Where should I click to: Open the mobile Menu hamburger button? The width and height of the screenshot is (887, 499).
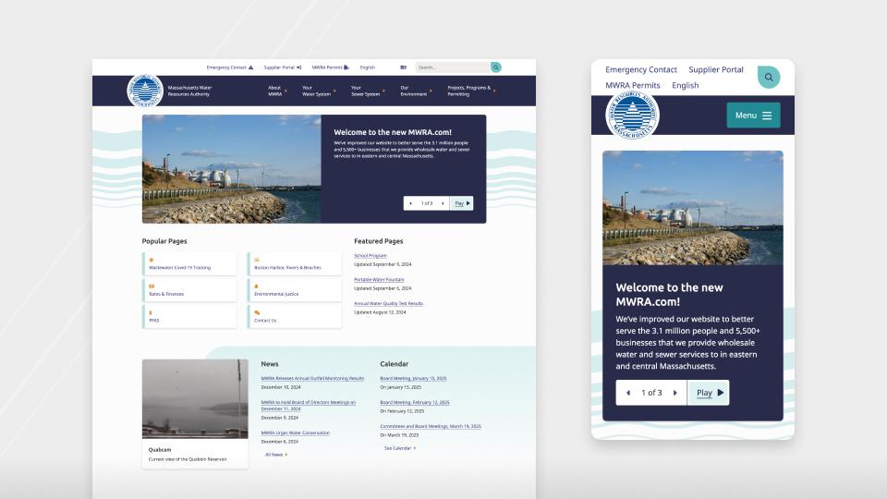pos(753,116)
